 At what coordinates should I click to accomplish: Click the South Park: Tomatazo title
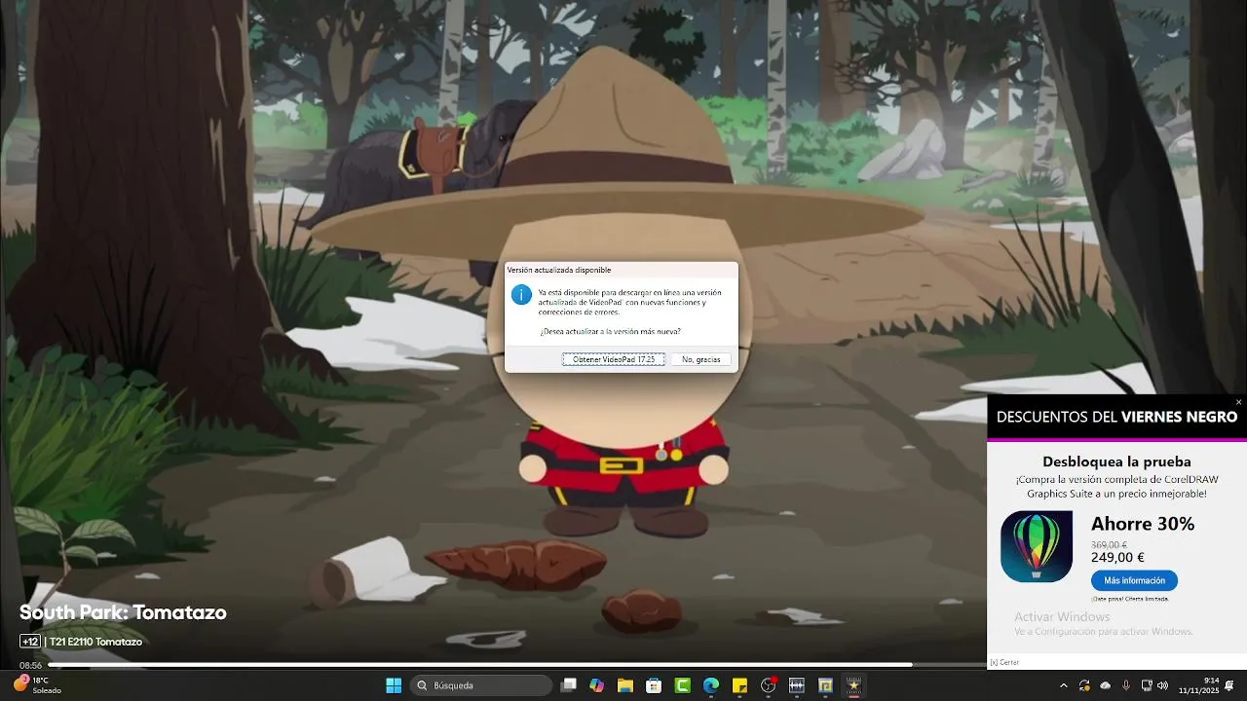click(123, 612)
